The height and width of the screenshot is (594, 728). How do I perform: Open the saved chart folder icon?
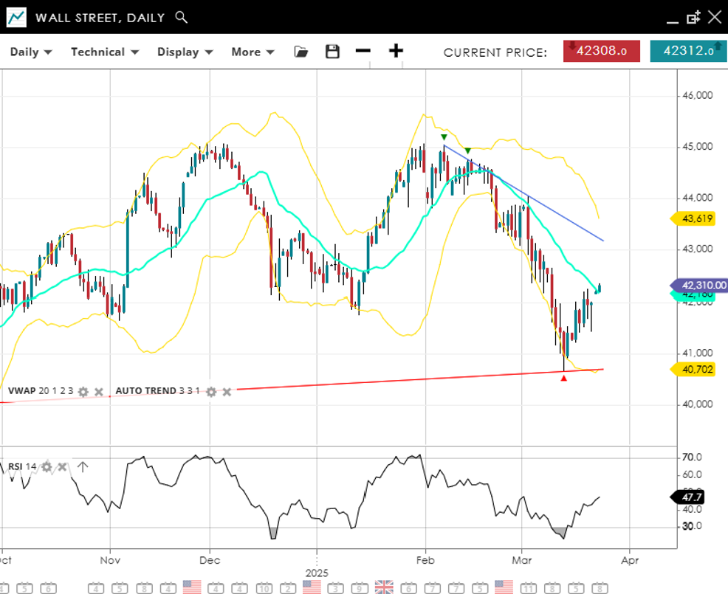pos(301,52)
